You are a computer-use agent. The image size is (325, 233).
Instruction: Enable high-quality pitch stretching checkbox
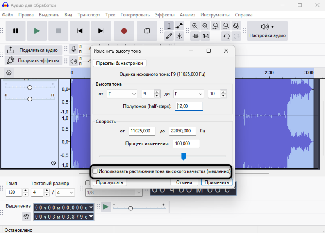point(95,171)
